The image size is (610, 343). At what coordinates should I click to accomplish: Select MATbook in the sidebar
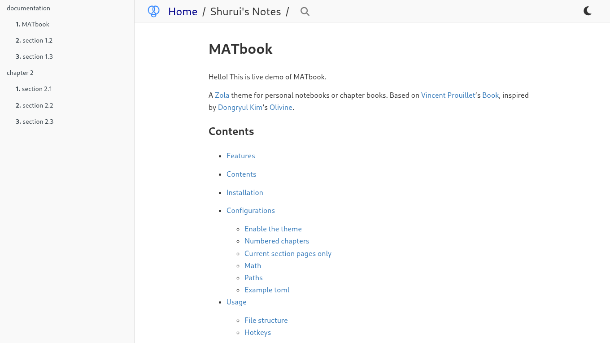(x=36, y=24)
